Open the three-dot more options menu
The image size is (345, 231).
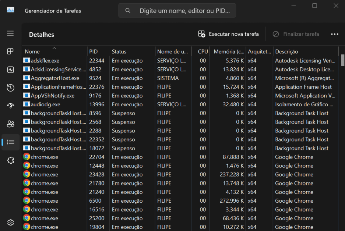coord(334,34)
